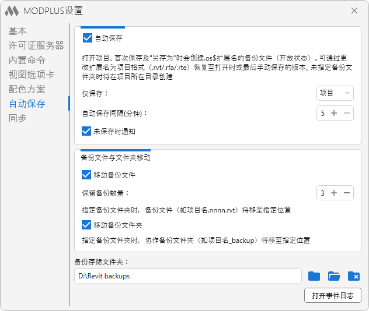Toggle the 自动保存 checkbox
The image size is (369, 311).
[x=88, y=38]
